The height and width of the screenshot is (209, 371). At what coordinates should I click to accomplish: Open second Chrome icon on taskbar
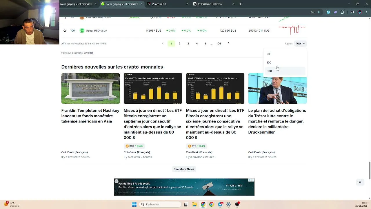point(211,204)
